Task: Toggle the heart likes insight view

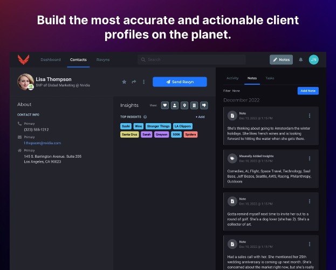Action: (165, 105)
